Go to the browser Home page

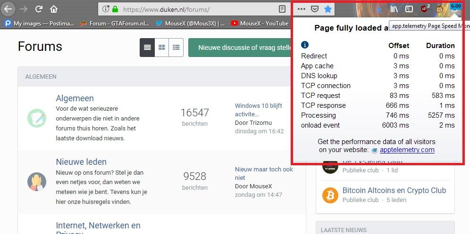(54, 9)
